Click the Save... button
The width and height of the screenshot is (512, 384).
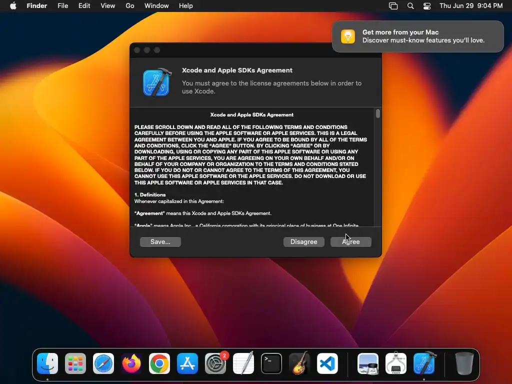pos(160,241)
